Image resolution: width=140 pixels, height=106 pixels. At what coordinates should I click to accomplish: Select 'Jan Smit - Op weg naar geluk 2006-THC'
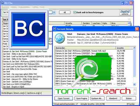[20, 74]
